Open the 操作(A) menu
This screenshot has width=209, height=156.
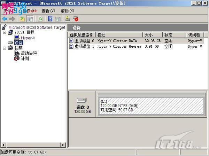tap(30, 11)
